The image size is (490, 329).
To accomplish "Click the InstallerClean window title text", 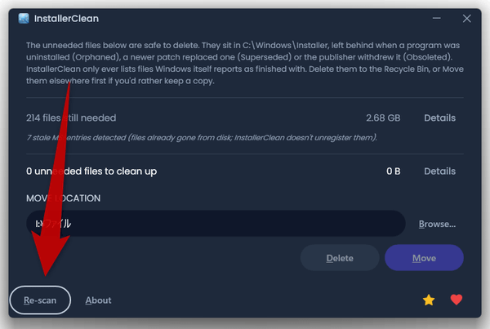I will pos(66,19).
